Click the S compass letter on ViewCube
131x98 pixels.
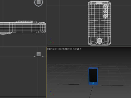coord(38,7)
